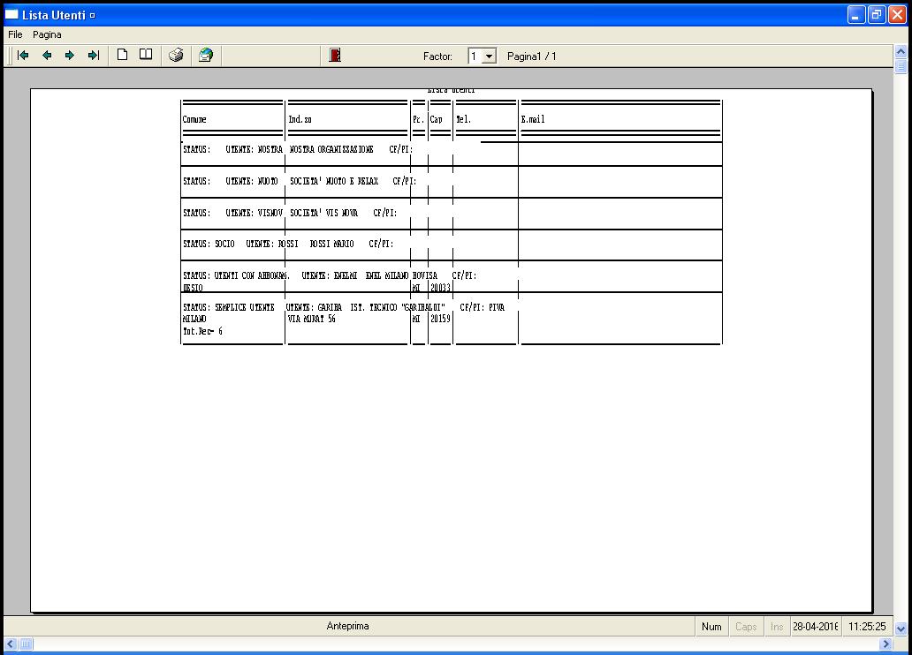Click the vertical scrollbar up arrow
Screen dimensions: 912x655
(x=901, y=51)
